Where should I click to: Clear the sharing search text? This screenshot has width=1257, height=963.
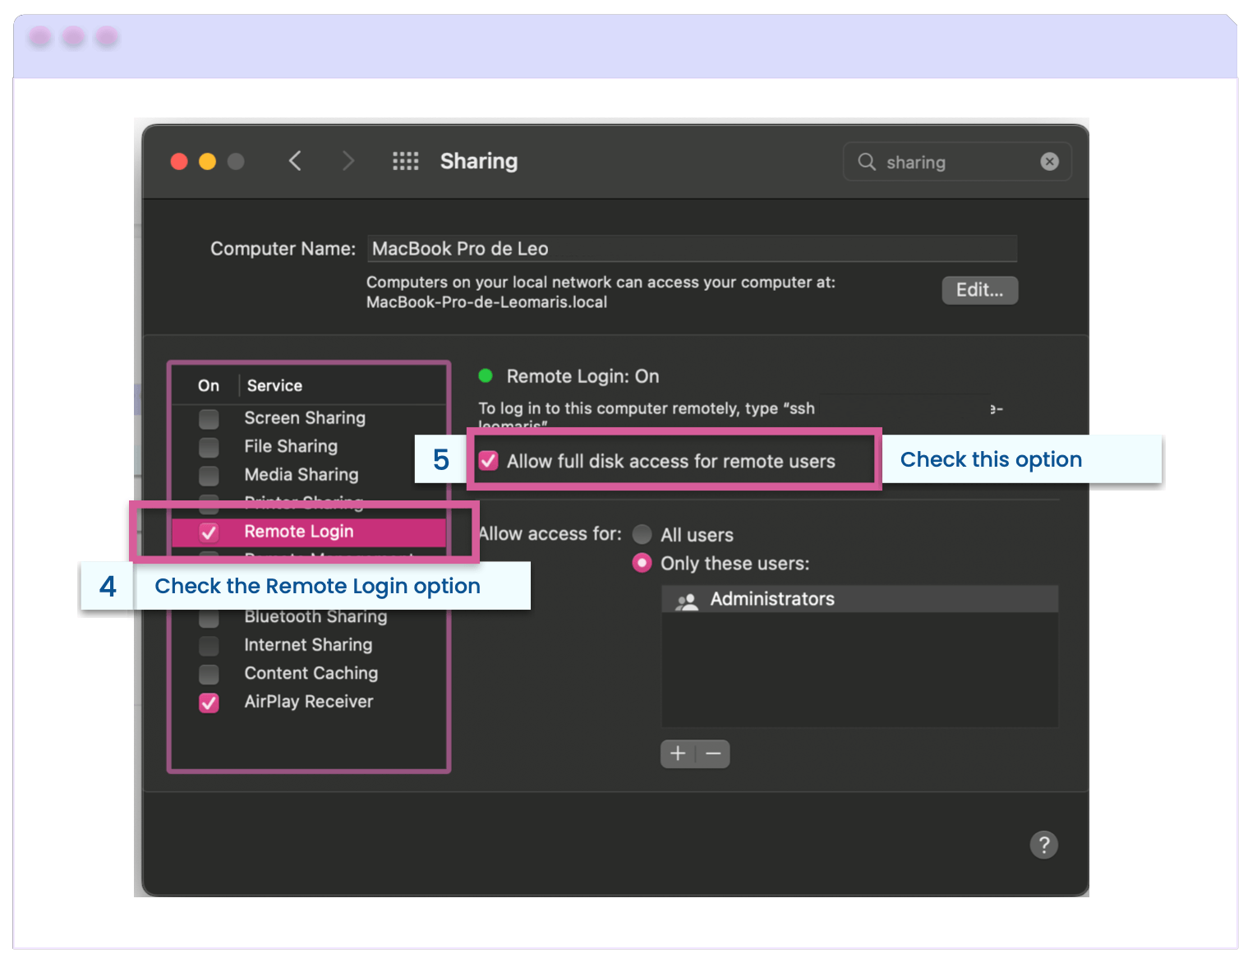click(1049, 162)
